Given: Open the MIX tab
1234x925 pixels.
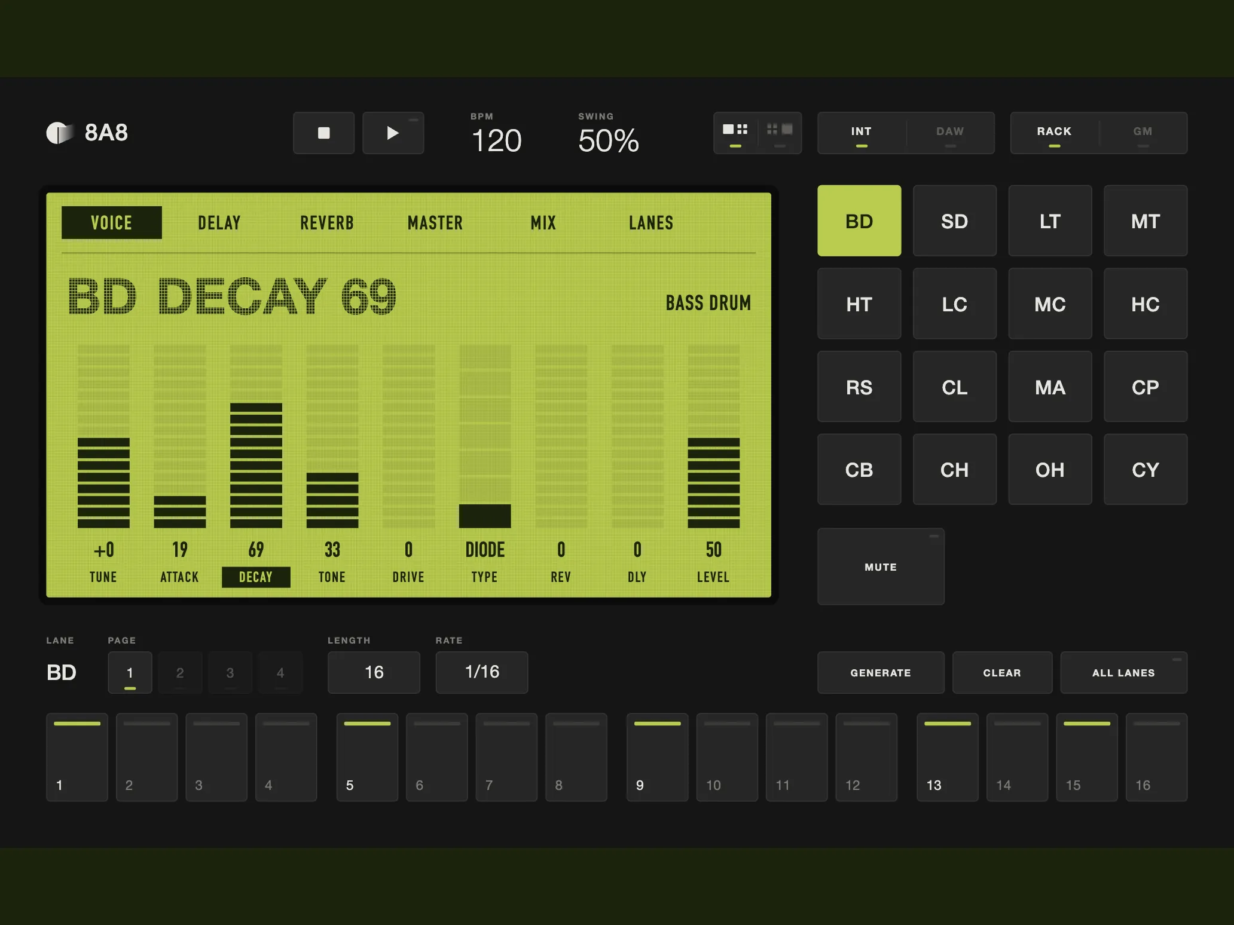Looking at the screenshot, I should [543, 223].
